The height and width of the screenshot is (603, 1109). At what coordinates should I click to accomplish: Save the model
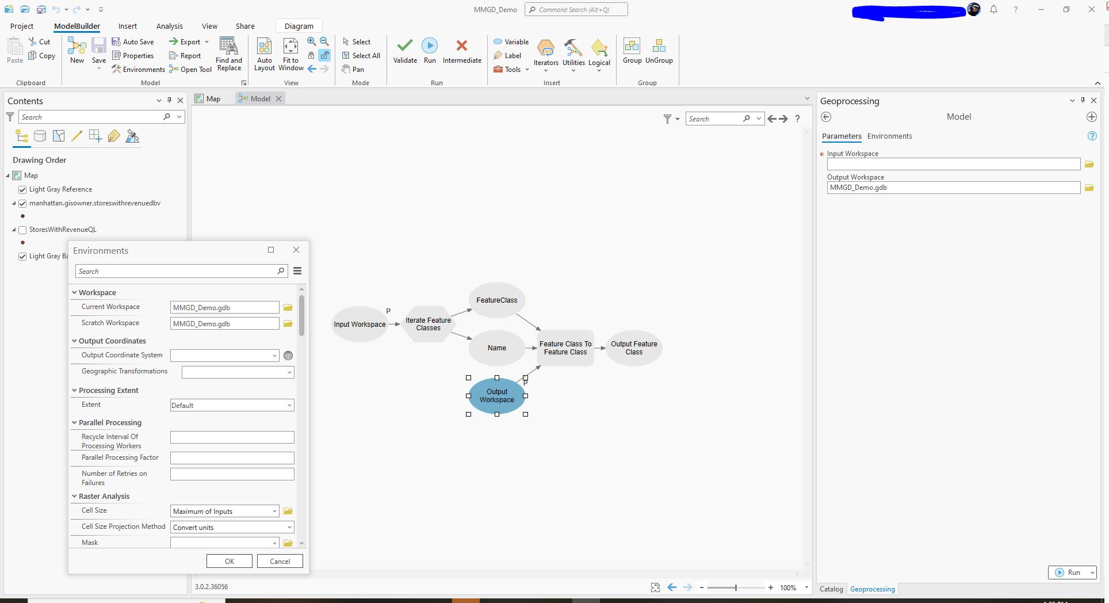pyautogui.click(x=99, y=51)
